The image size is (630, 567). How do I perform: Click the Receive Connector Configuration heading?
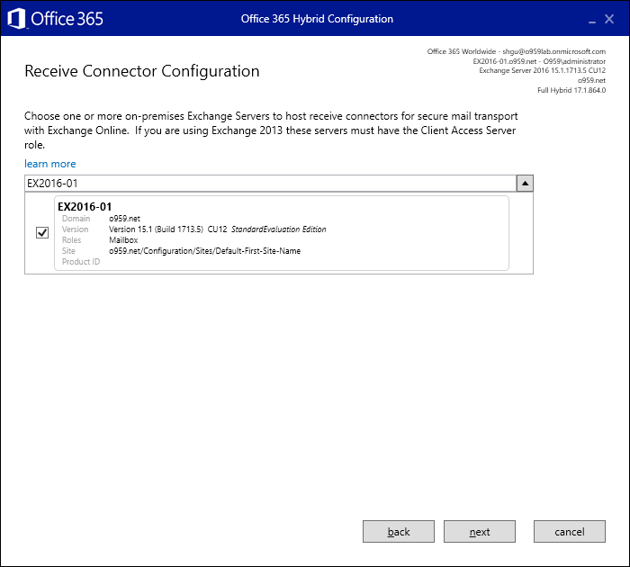click(142, 71)
